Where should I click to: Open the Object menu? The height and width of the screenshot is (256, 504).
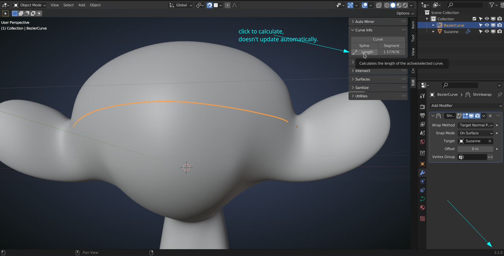[x=95, y=5]
